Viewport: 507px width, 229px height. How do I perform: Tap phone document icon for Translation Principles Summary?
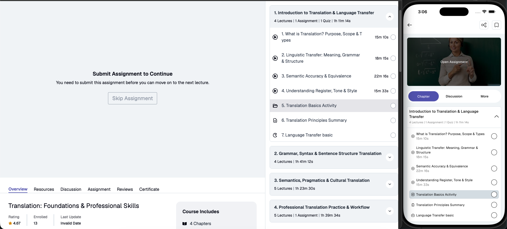point(413,205)
